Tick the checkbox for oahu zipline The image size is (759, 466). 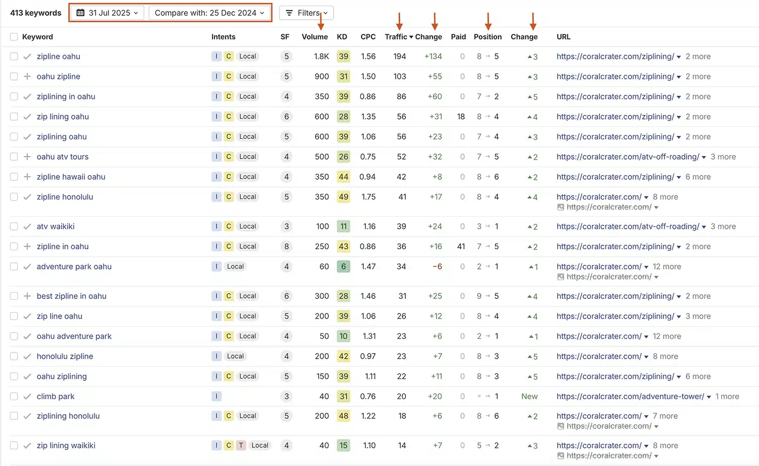click(x=14, y=76)
